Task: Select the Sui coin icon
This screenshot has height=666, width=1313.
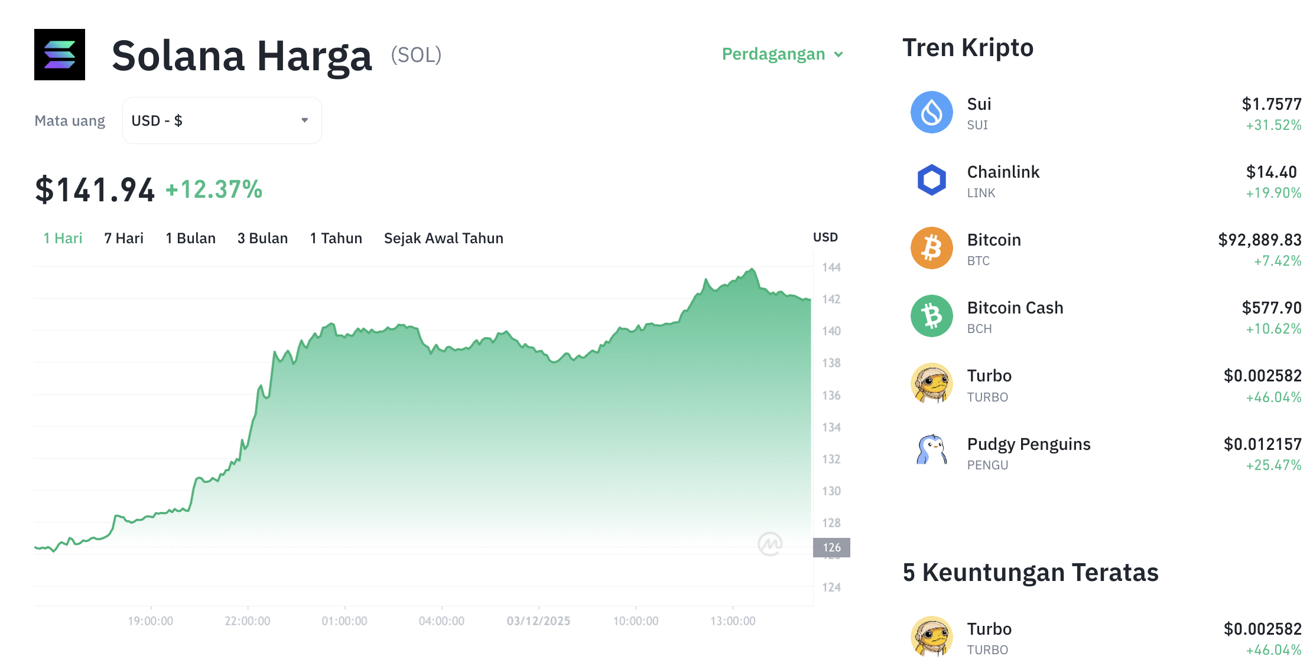Action: coord(931,112)
